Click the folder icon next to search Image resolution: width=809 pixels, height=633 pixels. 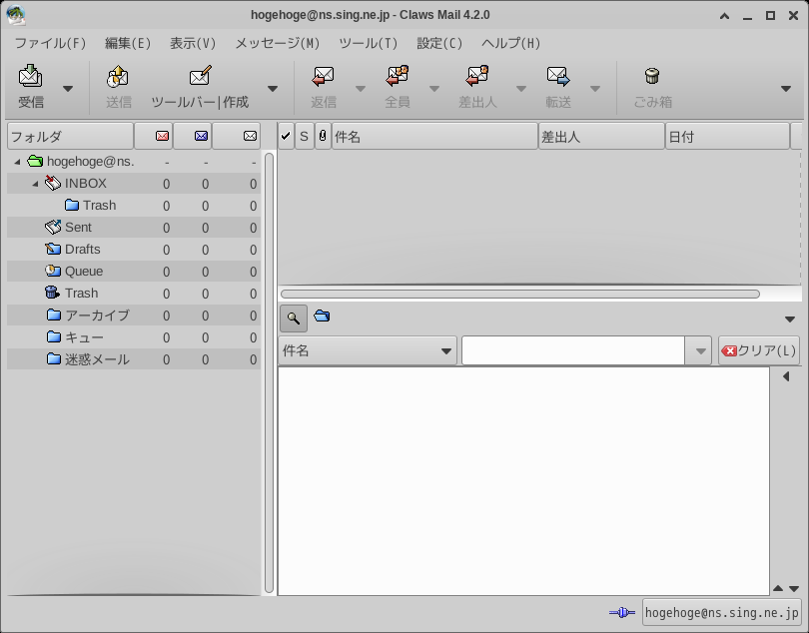(322, 316)
